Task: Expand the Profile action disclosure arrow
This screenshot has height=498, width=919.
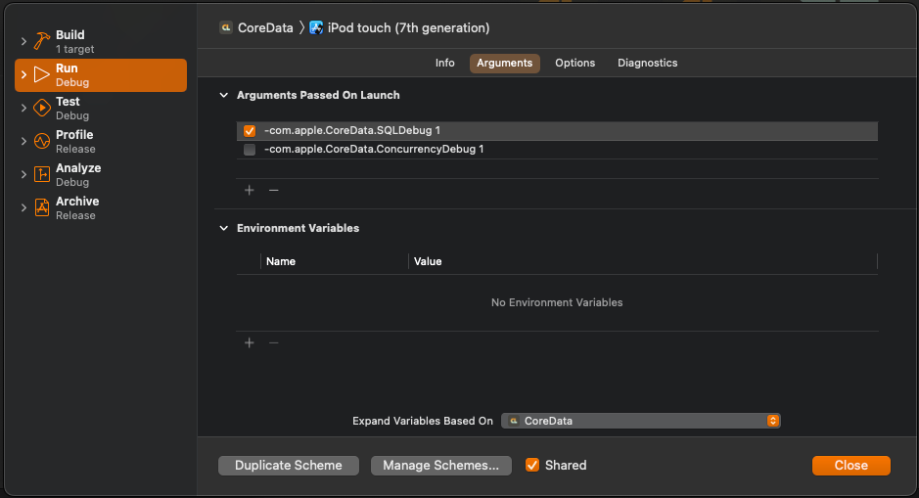Action: click(23, 141)
